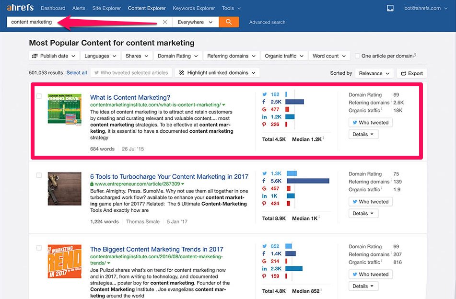Click Export button

412,73
